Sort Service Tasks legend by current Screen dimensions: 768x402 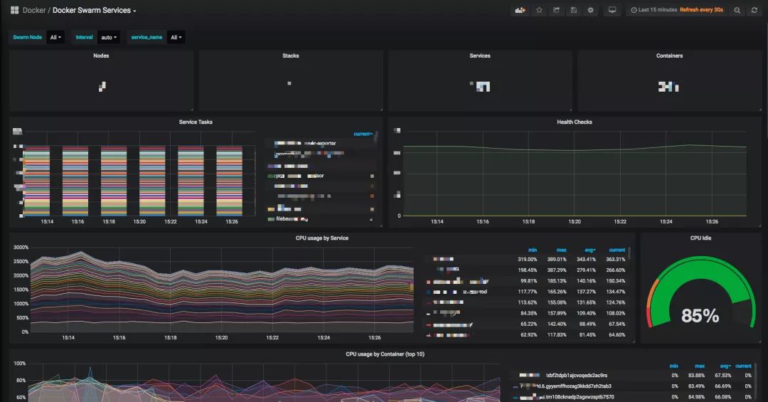tap(363, 134)
